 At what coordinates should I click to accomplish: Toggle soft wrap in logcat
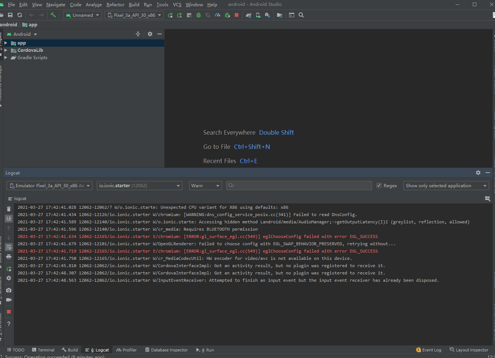click(8, 247)
